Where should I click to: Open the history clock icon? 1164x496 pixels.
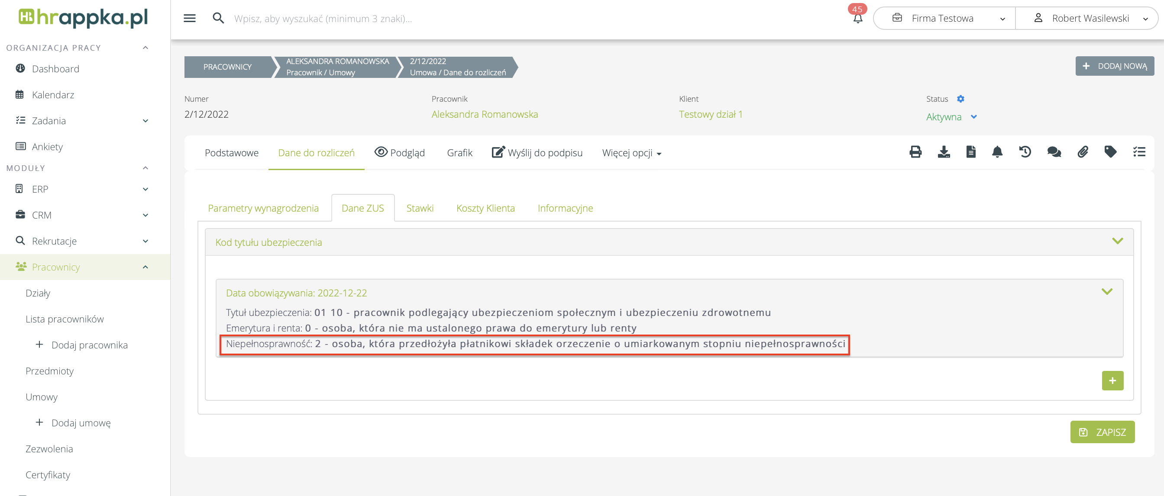point(1025,152)
